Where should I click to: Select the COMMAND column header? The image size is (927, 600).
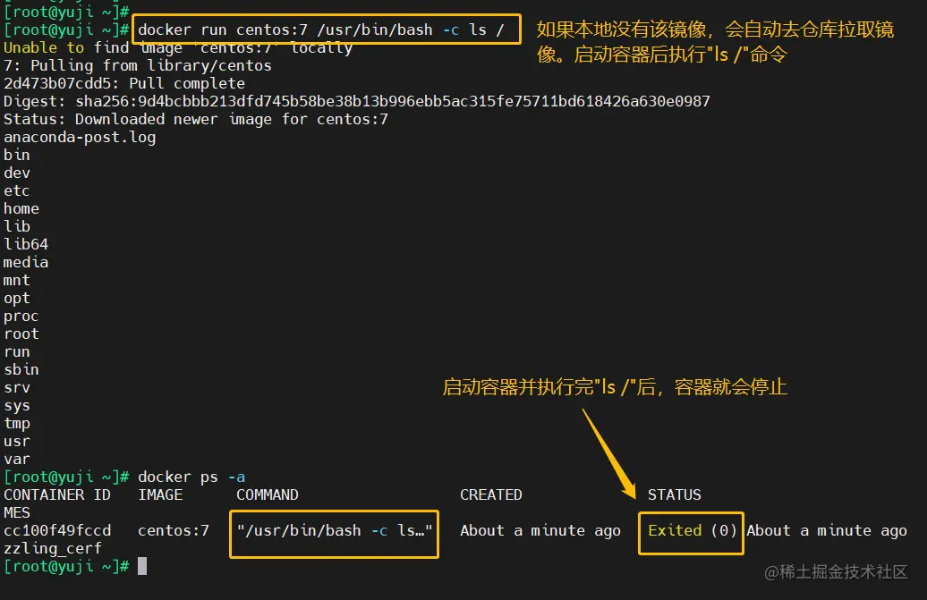tap(268, 494)
